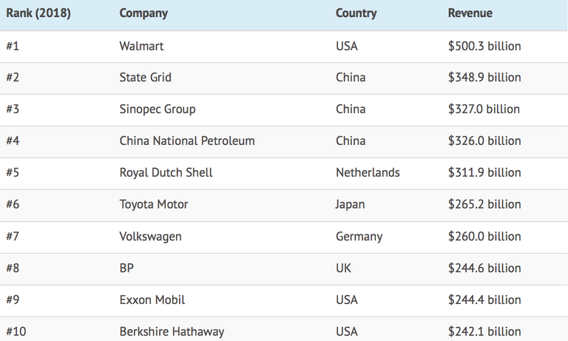The height and width of the screenshot is (341, 568).
Task: Click on Sinopec Group in the table
Action: (158, 109)
